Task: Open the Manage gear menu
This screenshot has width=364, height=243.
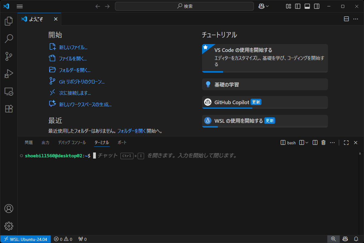Action: 9,226
